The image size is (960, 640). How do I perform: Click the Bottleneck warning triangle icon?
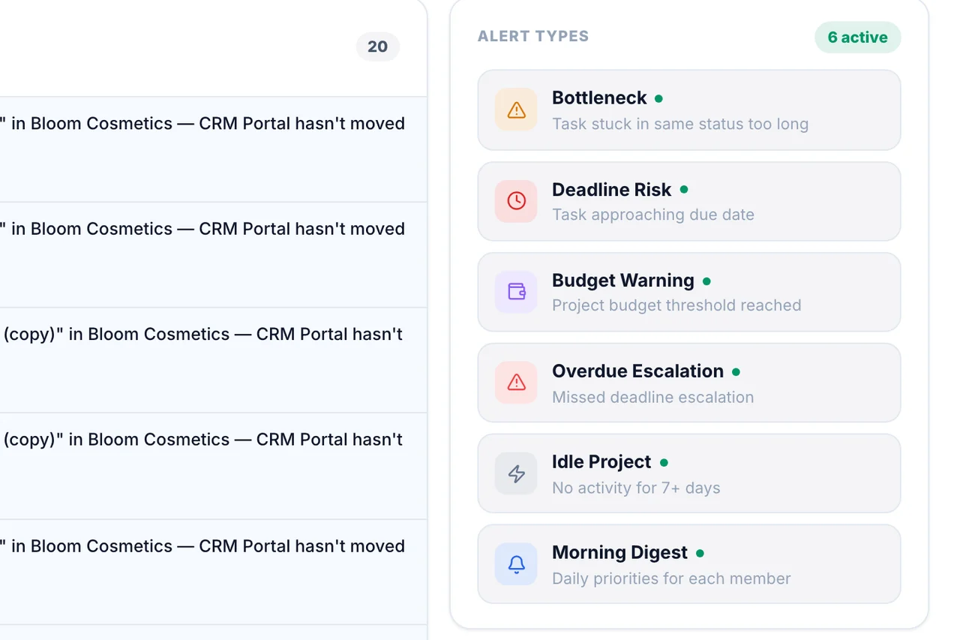(516, 110)
